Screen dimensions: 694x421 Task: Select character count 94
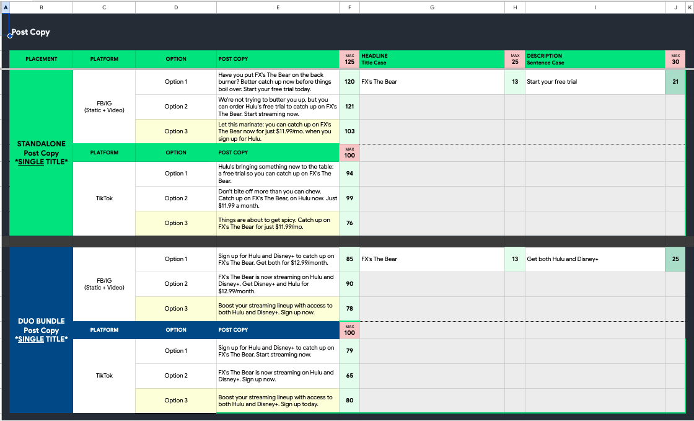[x=349, y=174]
